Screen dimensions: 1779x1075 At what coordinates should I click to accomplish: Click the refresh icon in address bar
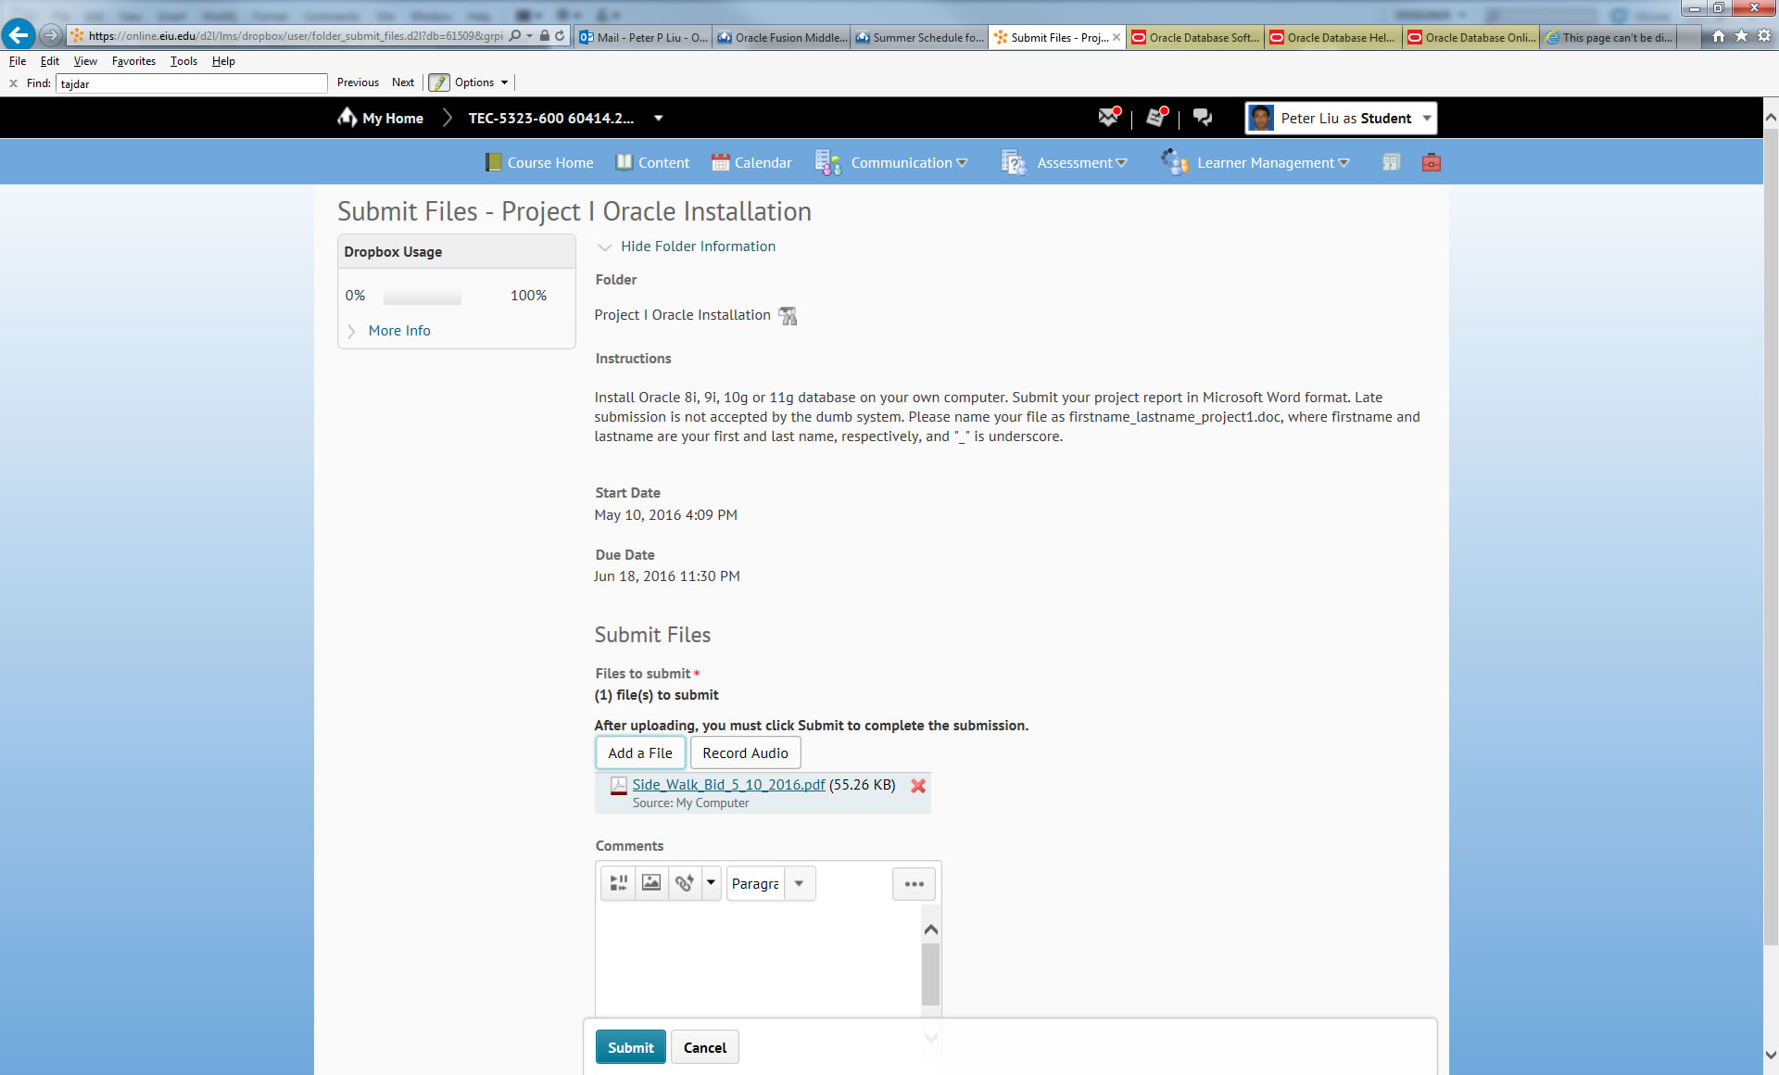560,36
